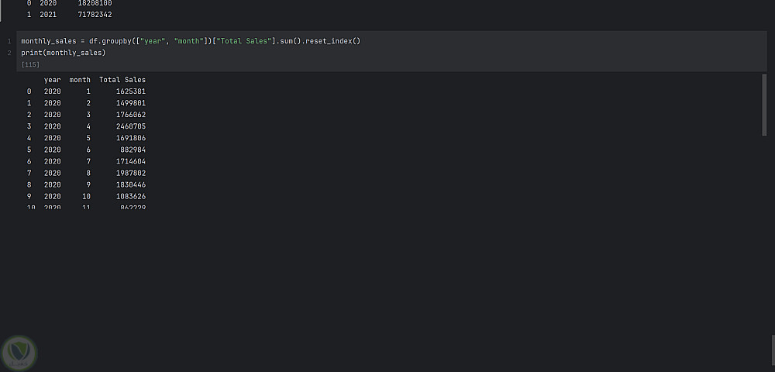Click the "Total Sales" output column header

(x=122, y=80)
